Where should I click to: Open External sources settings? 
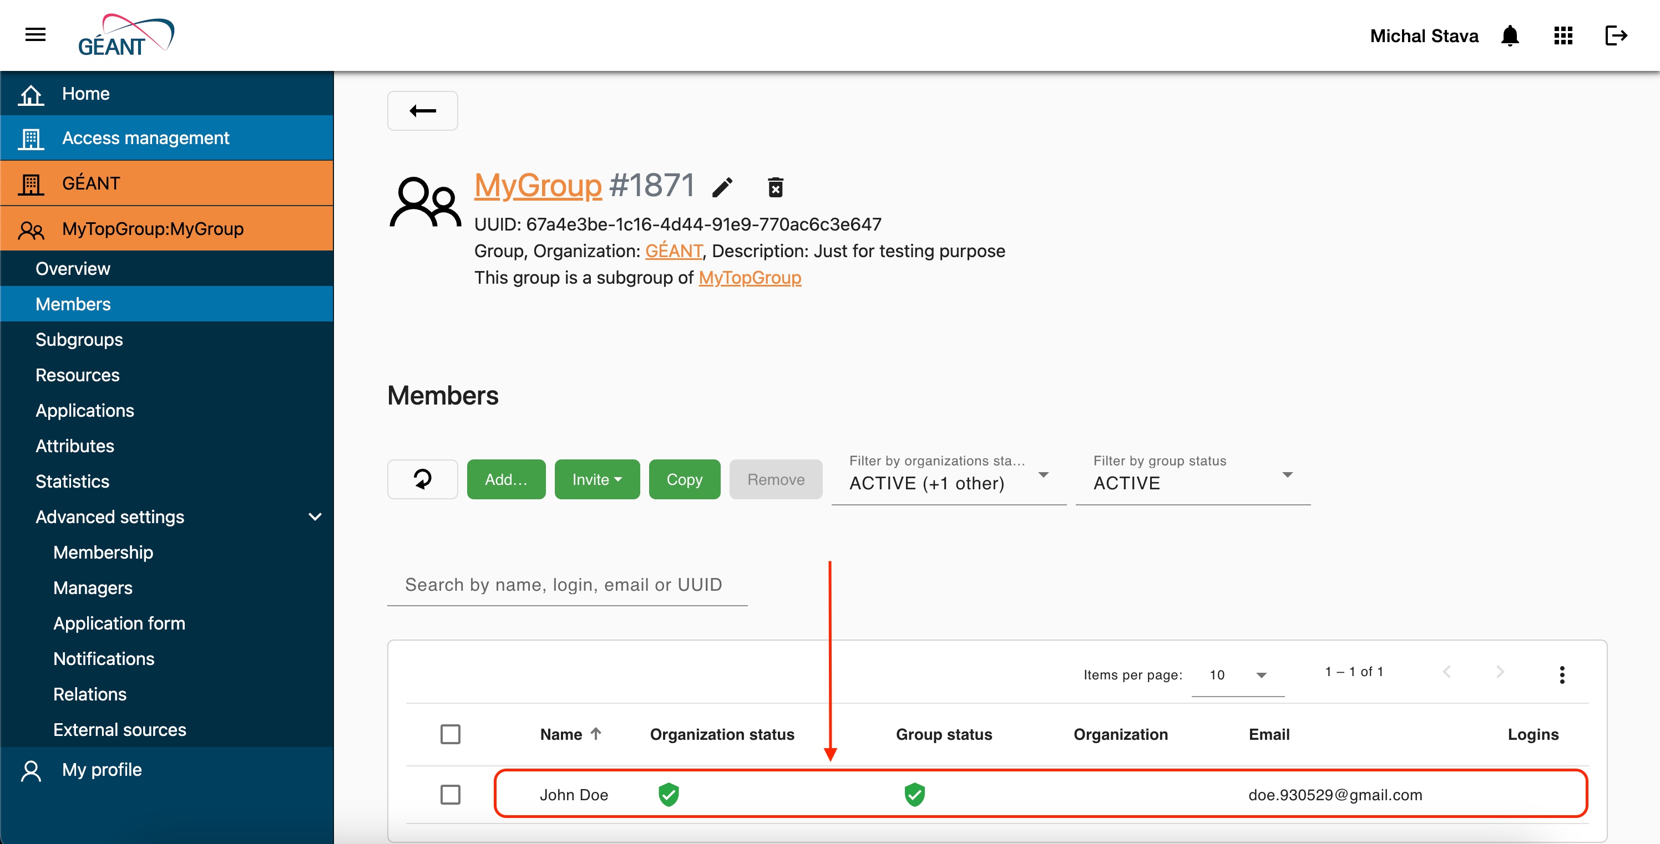click(x=167, y=729)
